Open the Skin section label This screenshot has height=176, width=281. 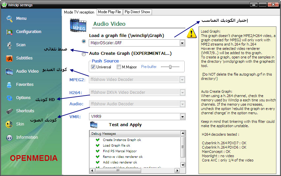coord(20,124)
